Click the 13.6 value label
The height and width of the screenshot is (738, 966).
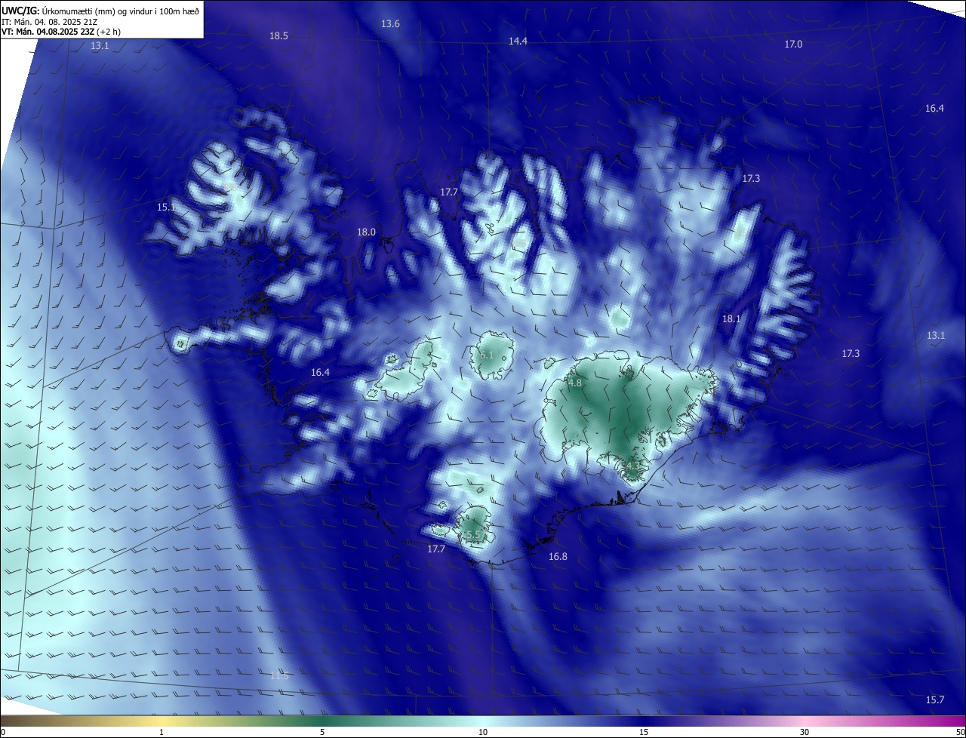tap(390, 24)
